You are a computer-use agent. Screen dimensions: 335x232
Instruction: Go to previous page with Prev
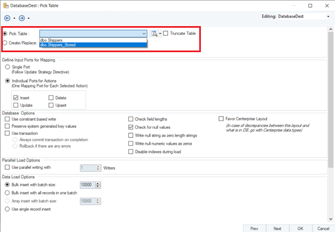point(254,228)
